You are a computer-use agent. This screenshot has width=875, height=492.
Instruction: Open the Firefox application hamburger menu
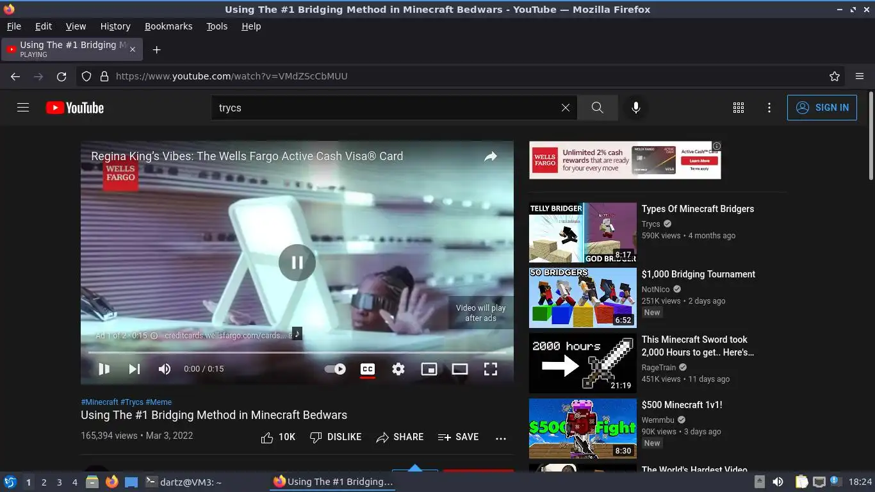[x=860, y=76]
